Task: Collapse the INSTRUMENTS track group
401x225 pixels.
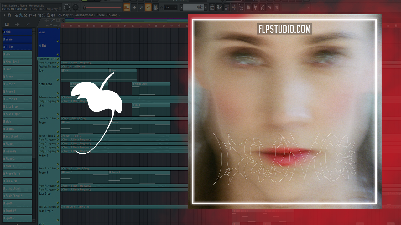Action: pyautogui.click(x=54, y=59)
